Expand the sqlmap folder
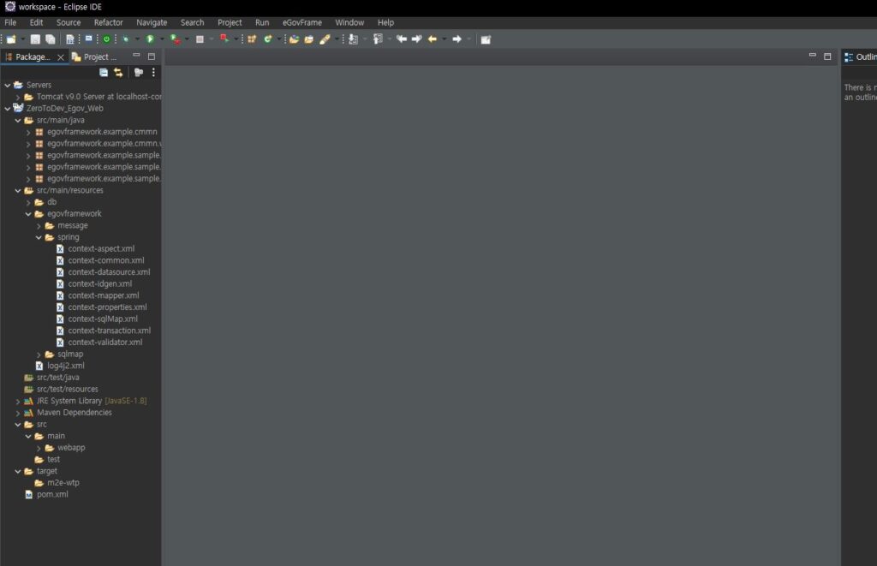 pos(39,354)
